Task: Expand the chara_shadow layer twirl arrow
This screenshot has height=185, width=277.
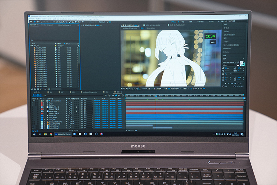Action: coord(40,117)
